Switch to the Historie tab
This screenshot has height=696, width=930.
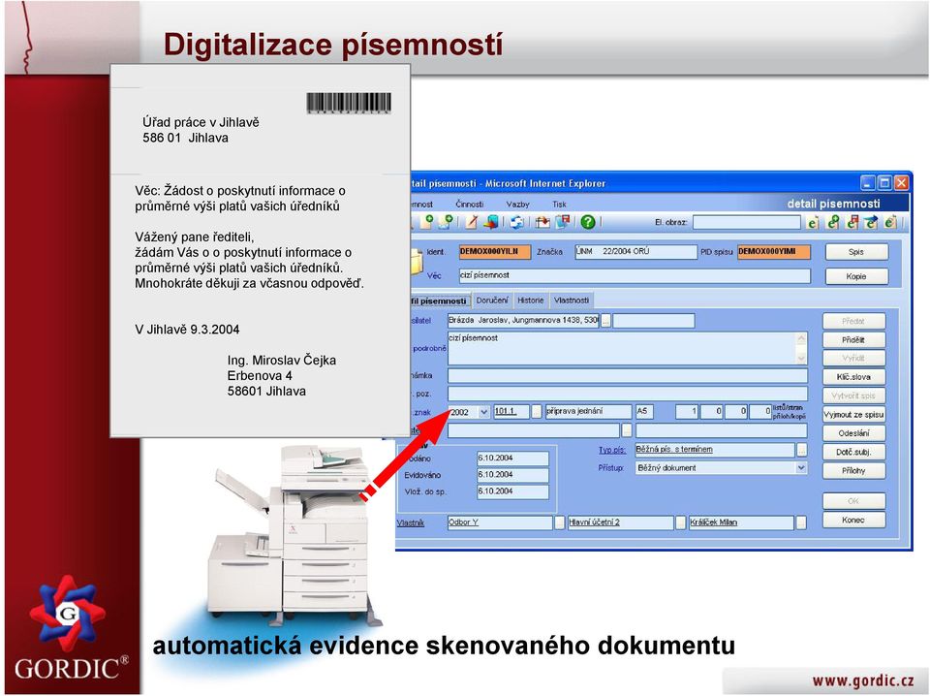(530, 301)
